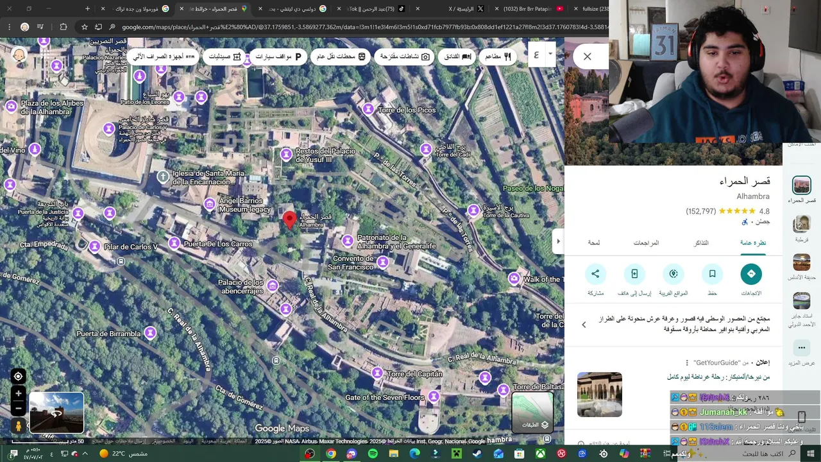Select the Palacio de los abencerrajes marker
This screenshot has height=462, width=821.
coord(273,285)
